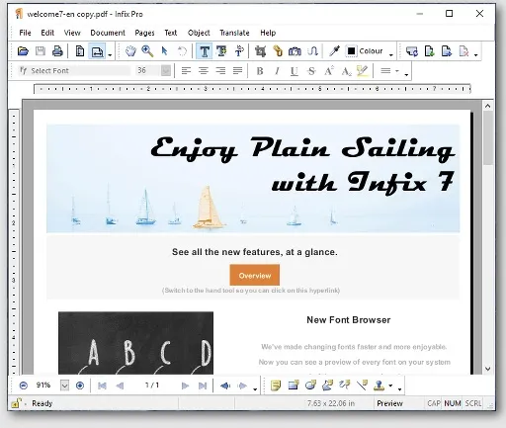Image resolution: width=506 pixels, height=428 pixels.
Task: Select the text flow link tool
Action: pyautogui.click(x=312, y=51)
